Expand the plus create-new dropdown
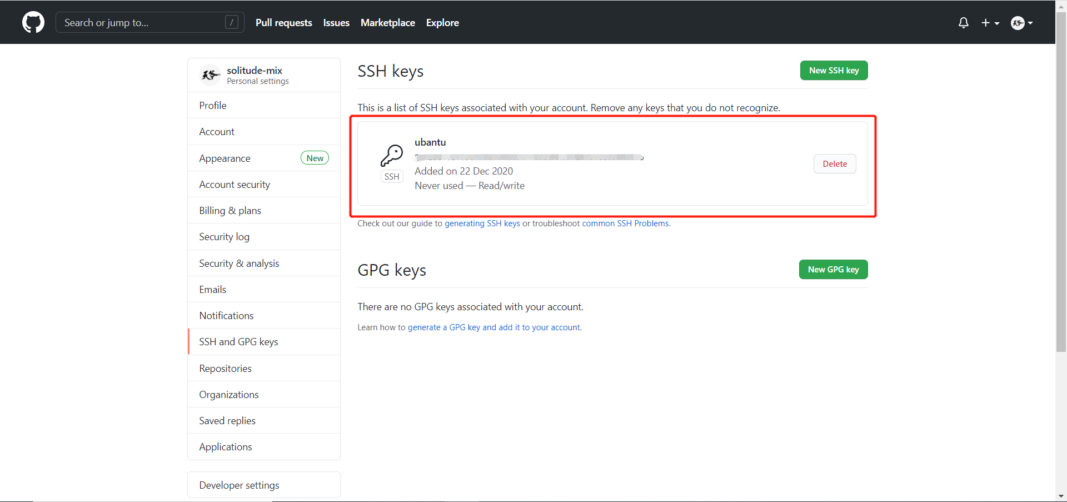1067x502 pixels. pyautogui.click(x=990, y=23)
